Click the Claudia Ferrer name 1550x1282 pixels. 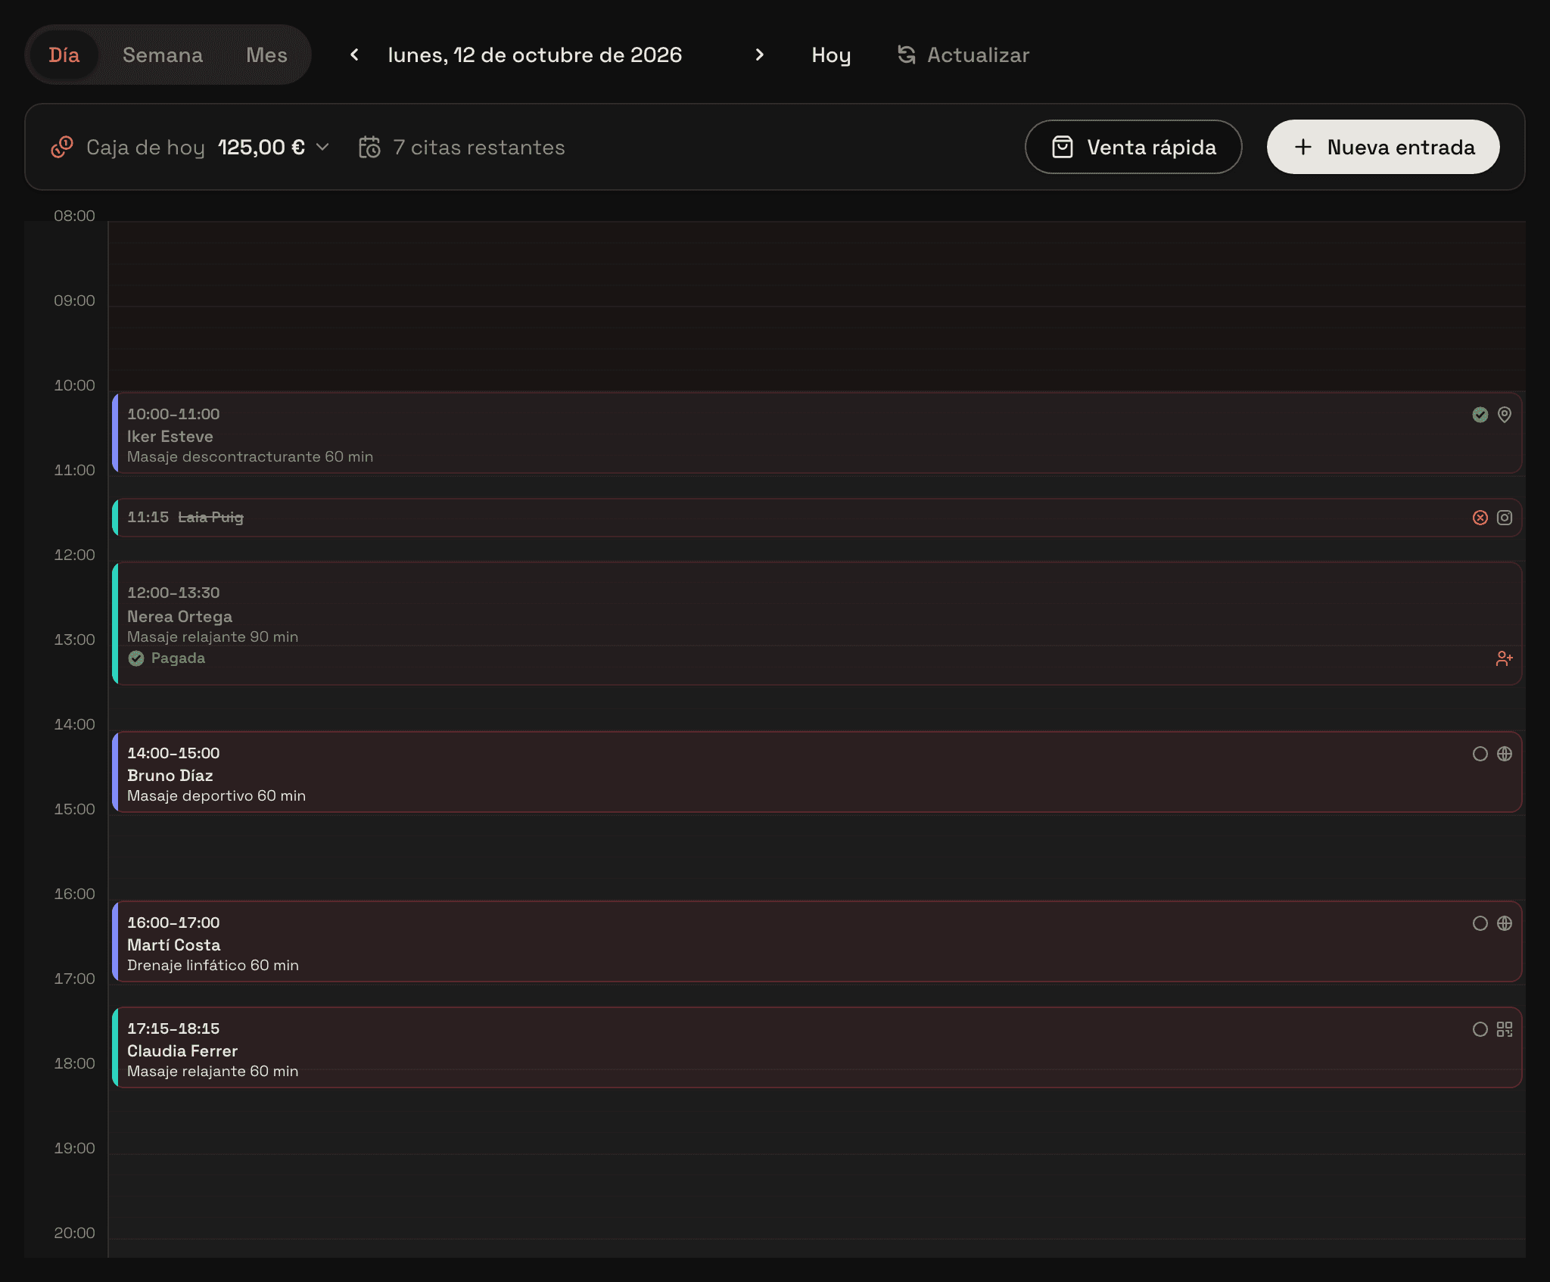182,1051
